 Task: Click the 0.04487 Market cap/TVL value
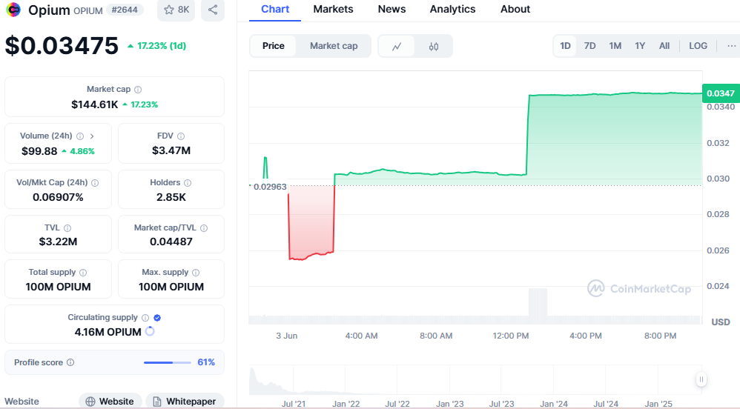[171, 242]
